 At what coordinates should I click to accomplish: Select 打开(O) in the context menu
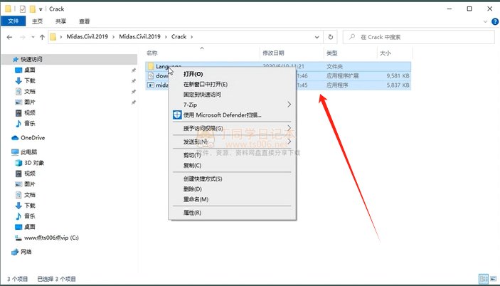pyautogui.click(x=232, y=74)
